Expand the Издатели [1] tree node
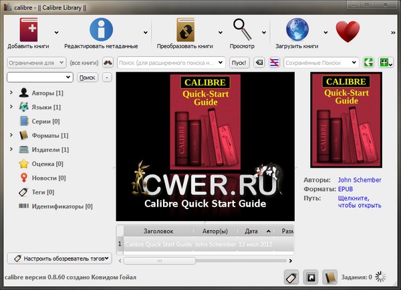Viewport: 401px width, 290px height. 11,149
